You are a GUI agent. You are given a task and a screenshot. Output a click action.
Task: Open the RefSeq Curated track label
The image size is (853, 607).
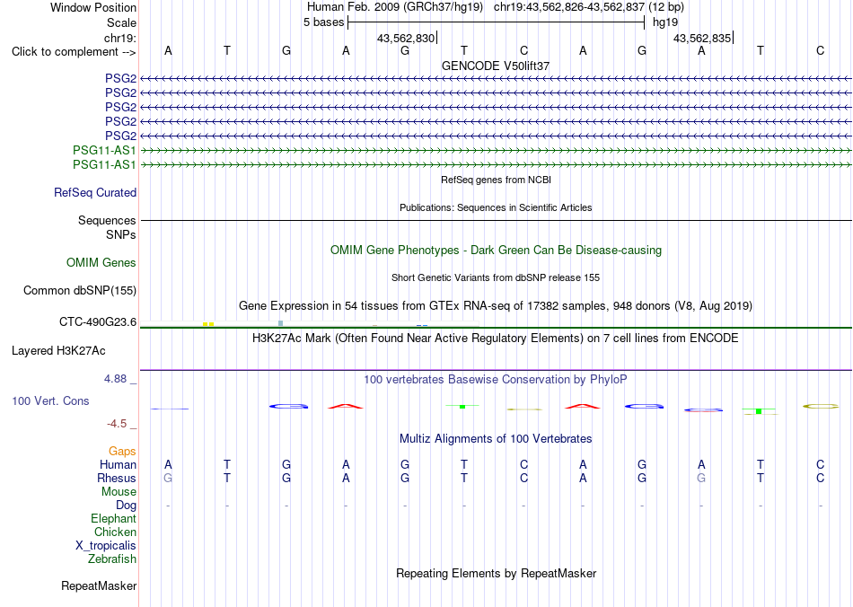click(95, 192)
